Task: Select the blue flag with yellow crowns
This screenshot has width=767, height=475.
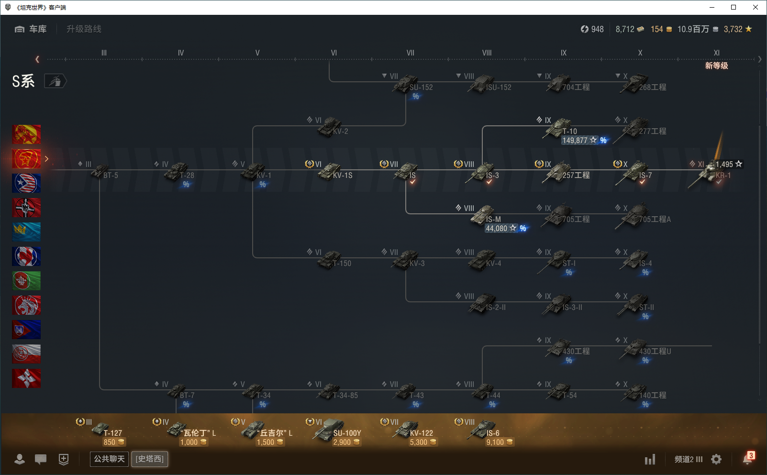Action: coord(26,232)
